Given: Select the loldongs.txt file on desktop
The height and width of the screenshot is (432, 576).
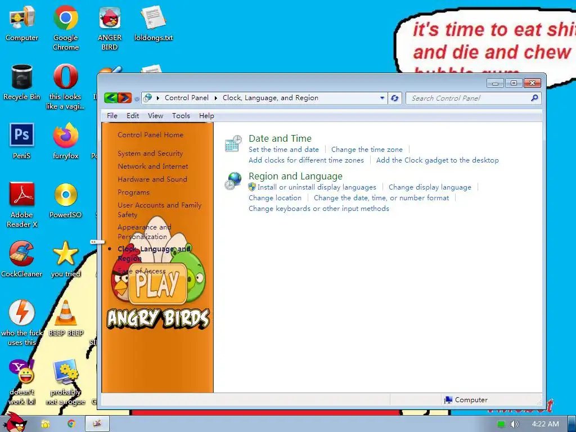Looking at the screenshot, I should (x=153, y=23).
